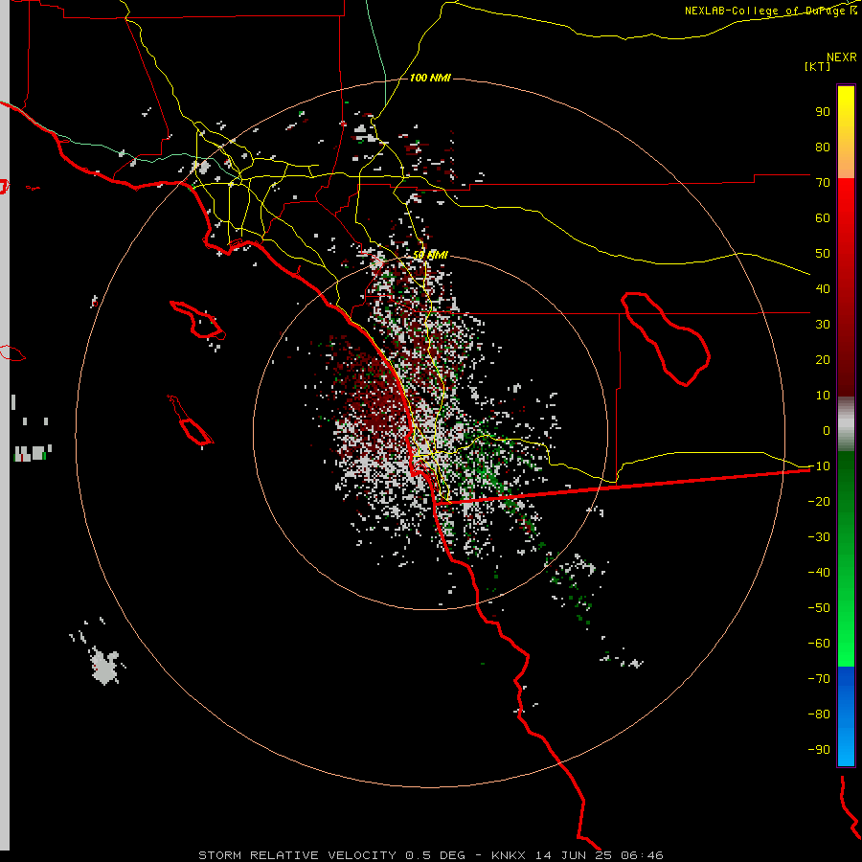Click the 50 scale value
The image size is (862, 862).
click(x=823, y=254)
